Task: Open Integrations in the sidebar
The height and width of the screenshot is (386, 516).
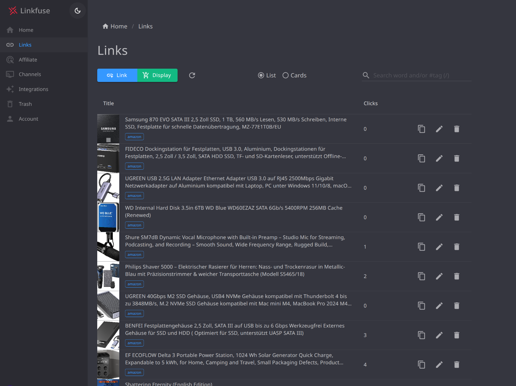Action: click(x=44, y=89)
